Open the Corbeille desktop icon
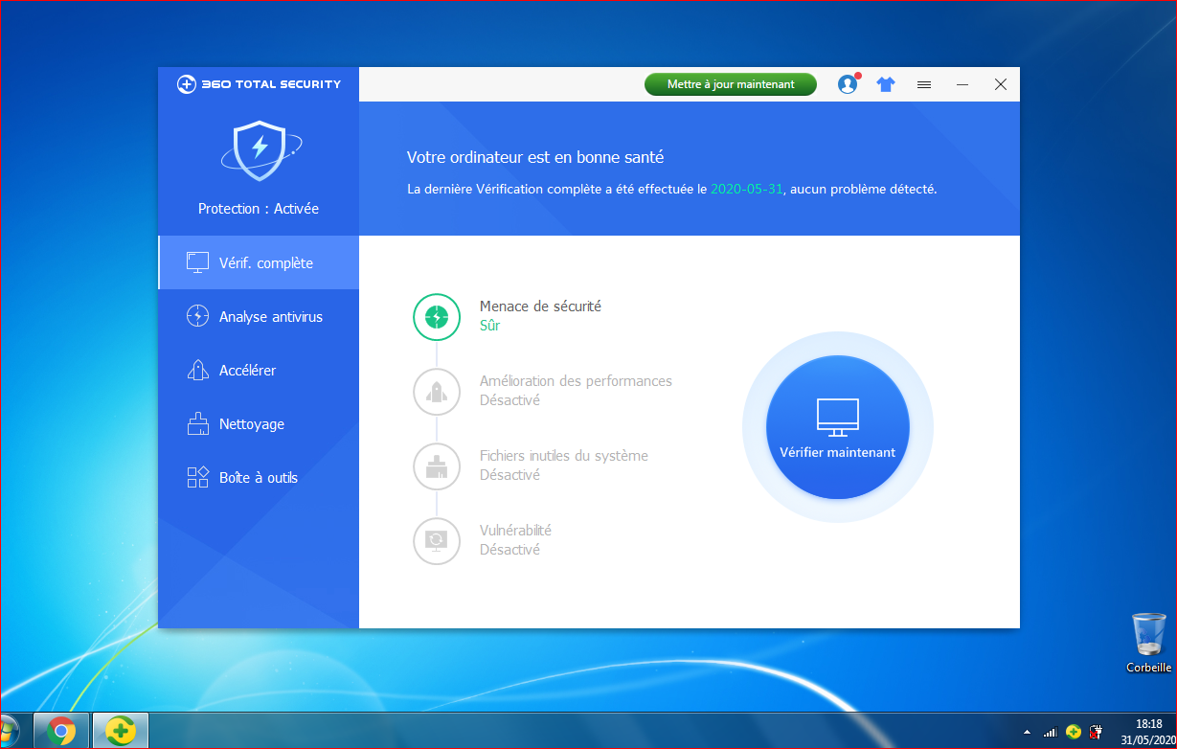Screen dimensions: 1177x749 click(1148, 643)
